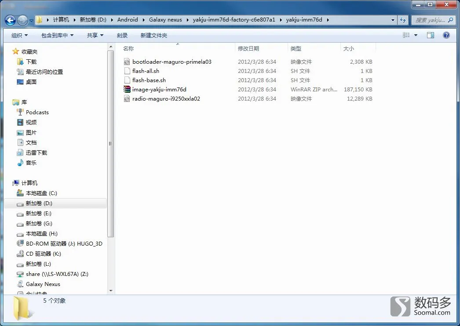Image resolution: width=460 pixels, height=326 pixels.
Task: Click the 刻录 toolbar button
Action: (122, 35)
